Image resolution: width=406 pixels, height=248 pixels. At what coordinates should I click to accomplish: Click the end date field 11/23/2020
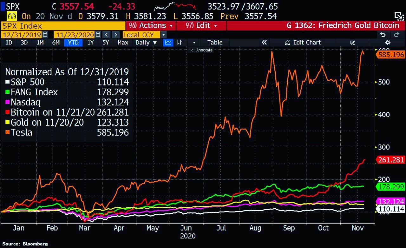point(74,35)
